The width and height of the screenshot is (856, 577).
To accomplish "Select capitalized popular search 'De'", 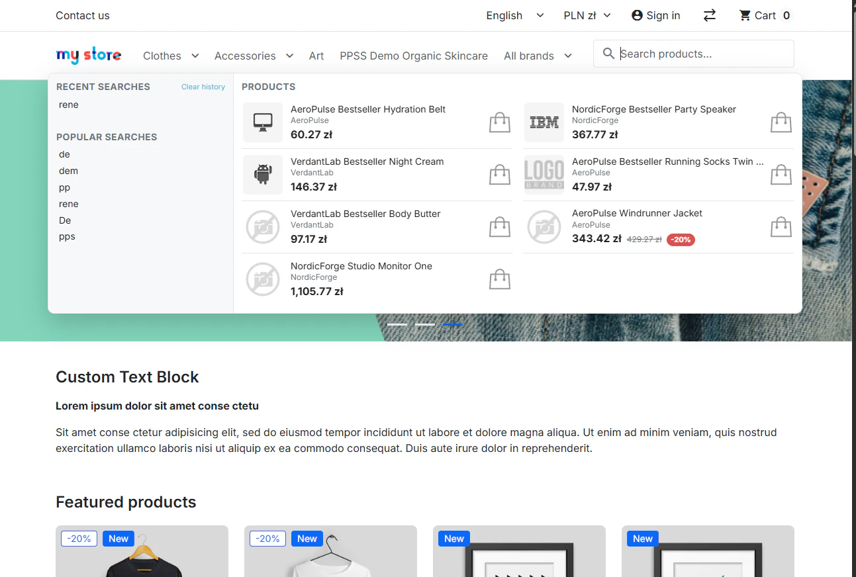I will (x=65, y=220).
